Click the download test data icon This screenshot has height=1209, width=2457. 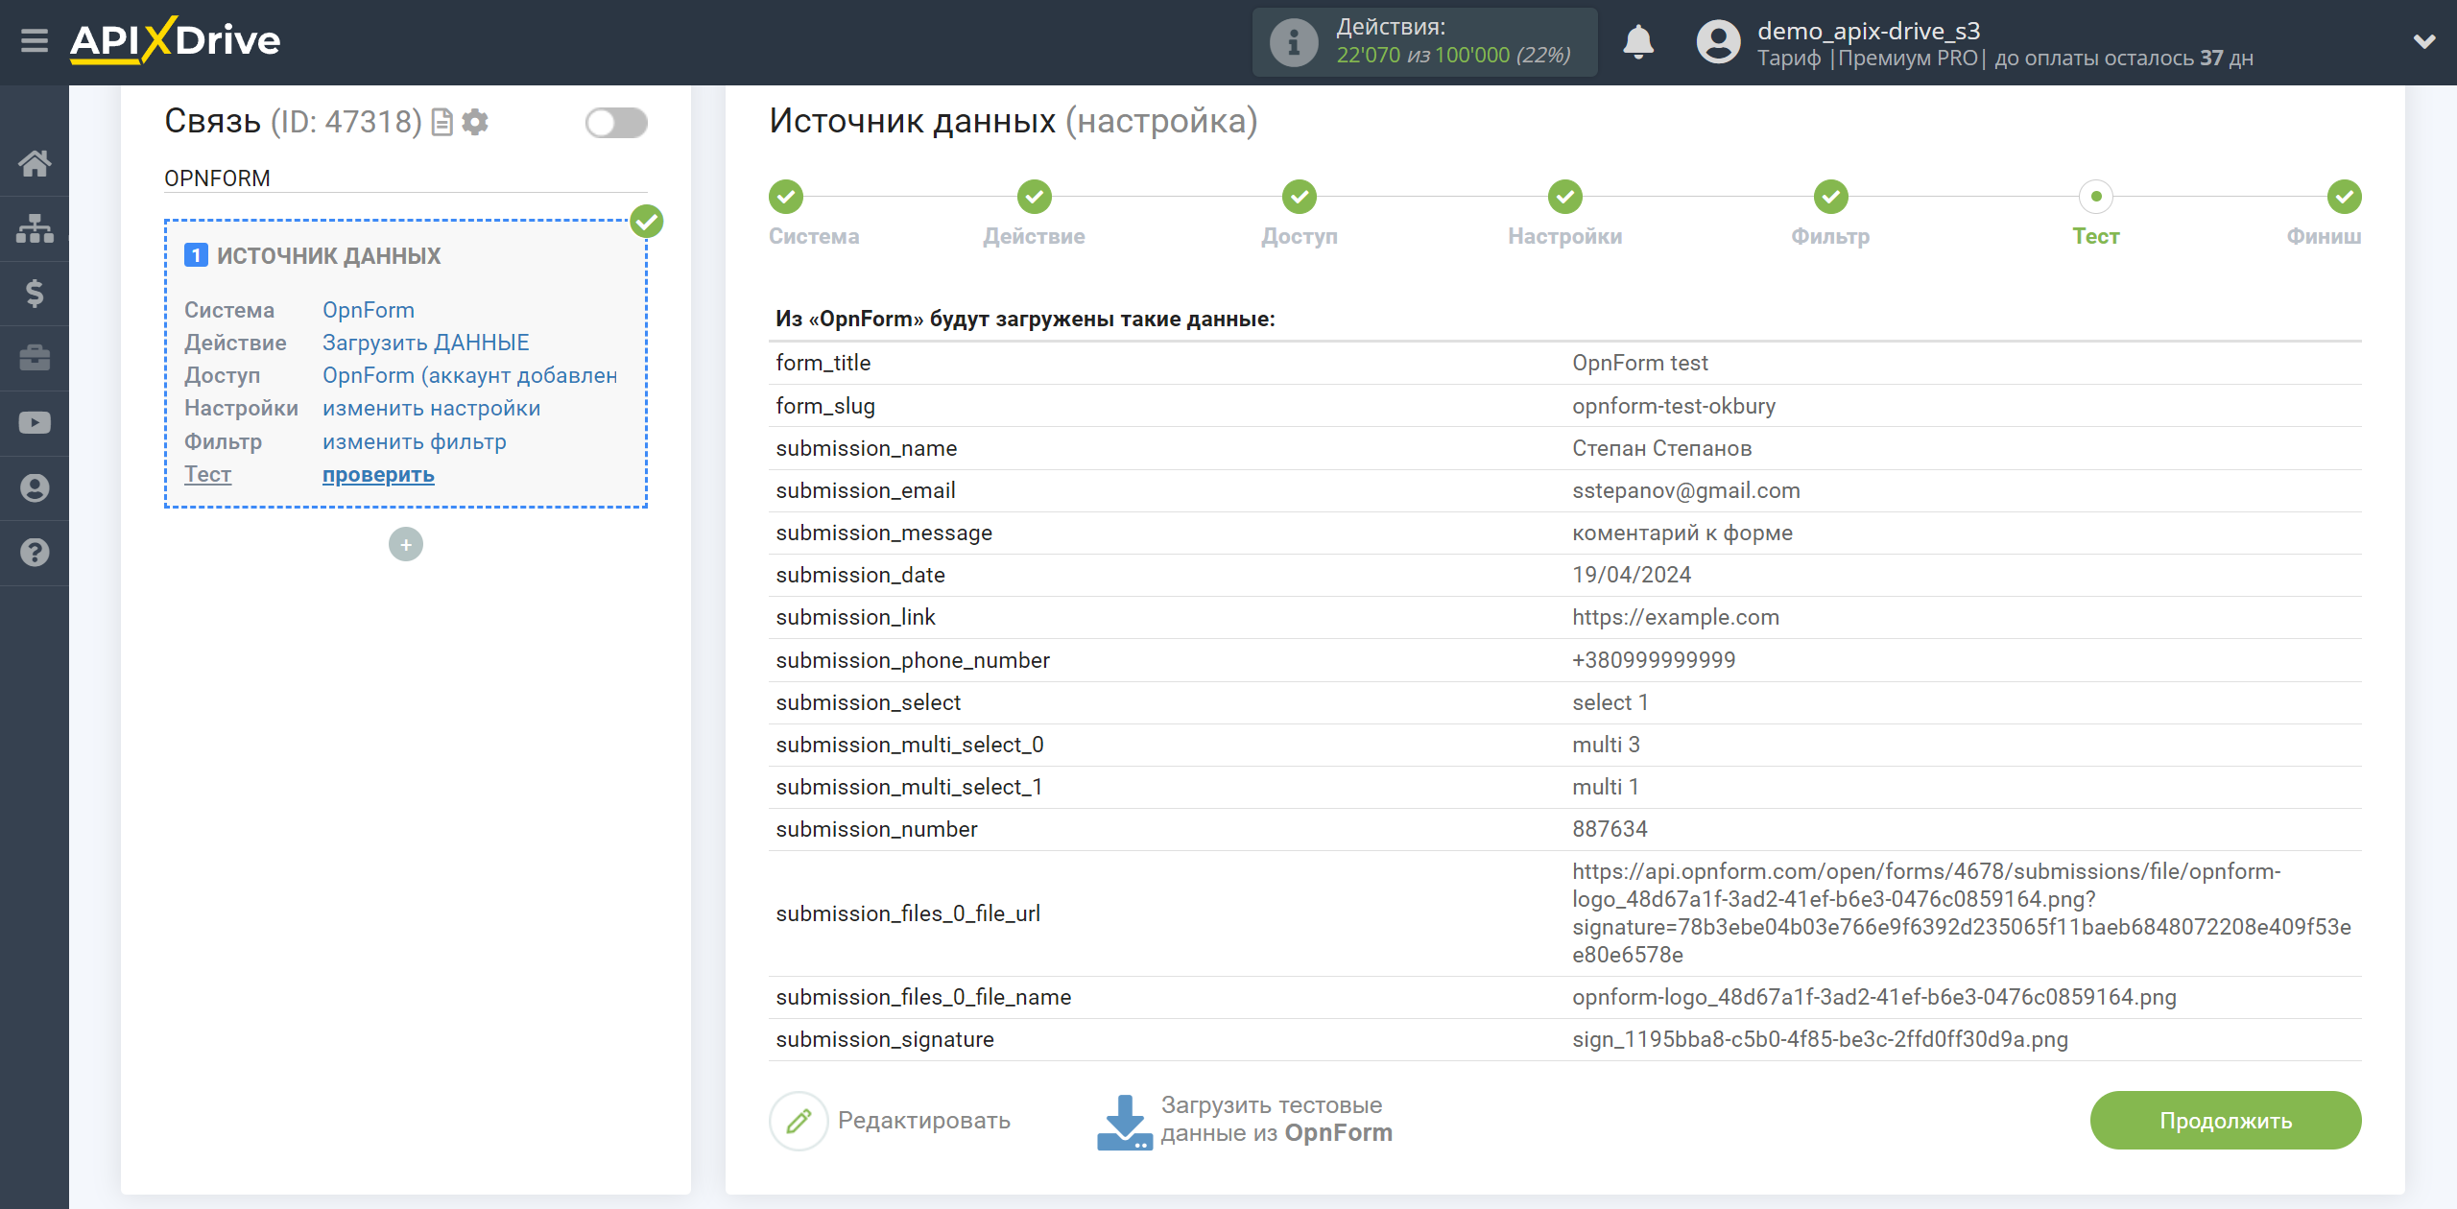(1125, 1121)
